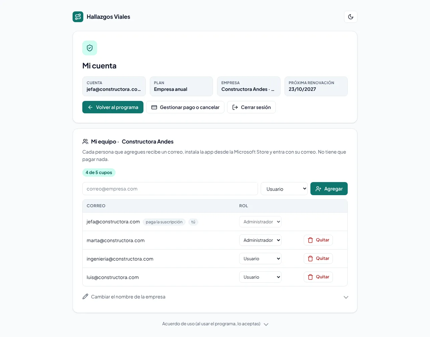
Task: Open the new member role dropdown
Action: (x=284, y=189)
